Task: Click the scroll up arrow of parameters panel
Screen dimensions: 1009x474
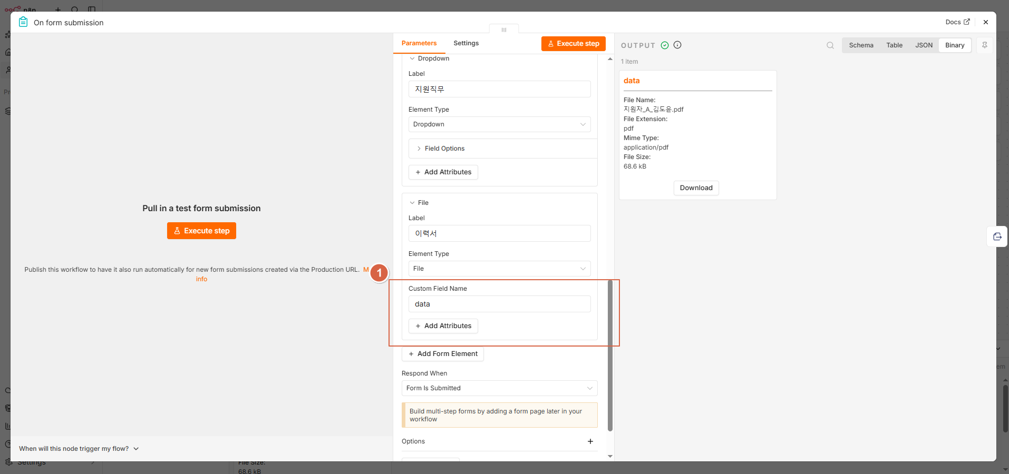Action: [610, 59]
